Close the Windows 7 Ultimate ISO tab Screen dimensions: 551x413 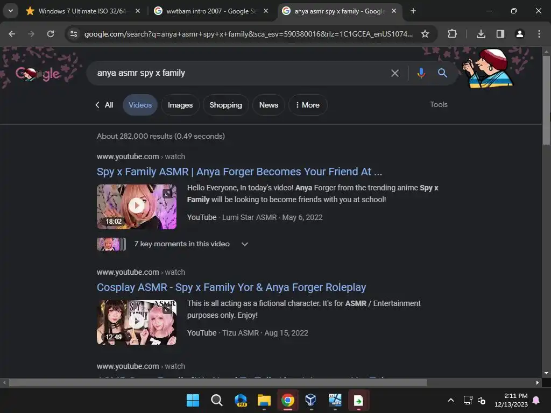(138, 11)
